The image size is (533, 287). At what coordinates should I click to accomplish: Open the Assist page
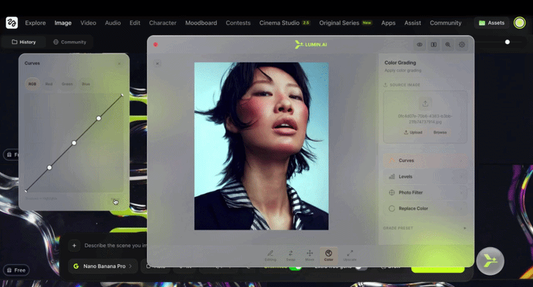(412, 23)
